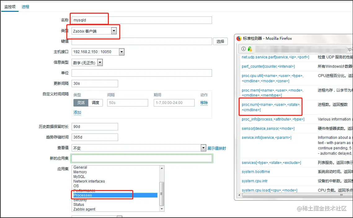Select the system.cpu.intr key link

click(x=255, y=181)
